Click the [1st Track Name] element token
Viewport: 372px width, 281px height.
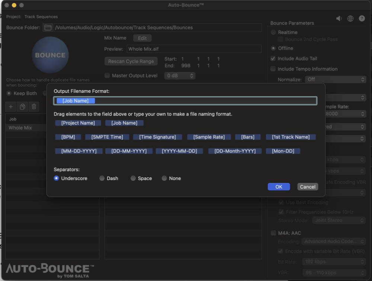(291, 137)
